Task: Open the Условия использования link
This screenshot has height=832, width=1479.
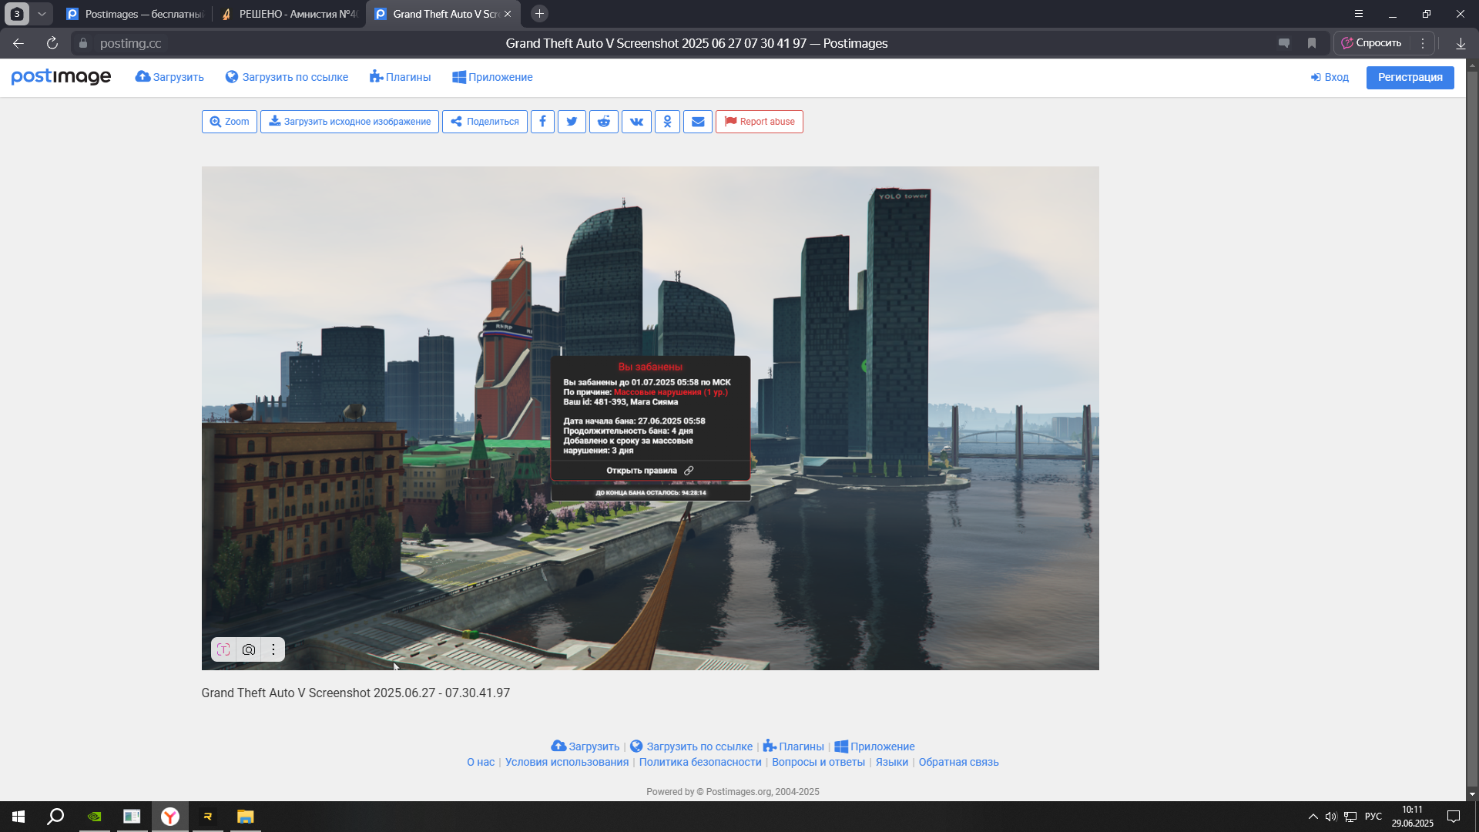Action: tap(567, 762)
